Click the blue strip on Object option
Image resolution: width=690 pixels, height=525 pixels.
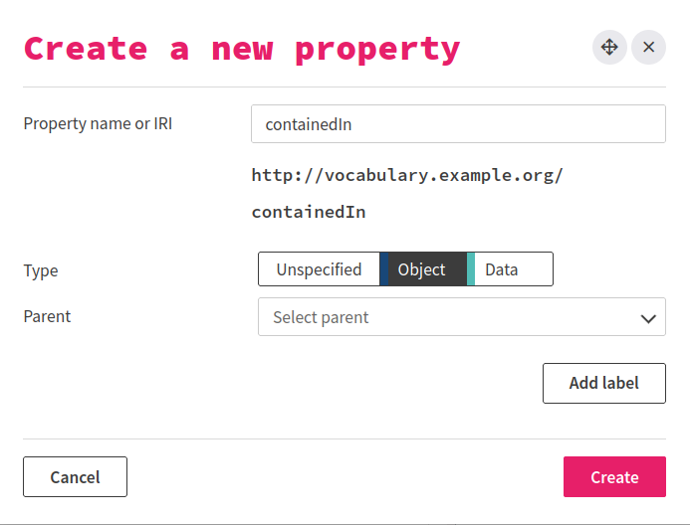[383, 269]
